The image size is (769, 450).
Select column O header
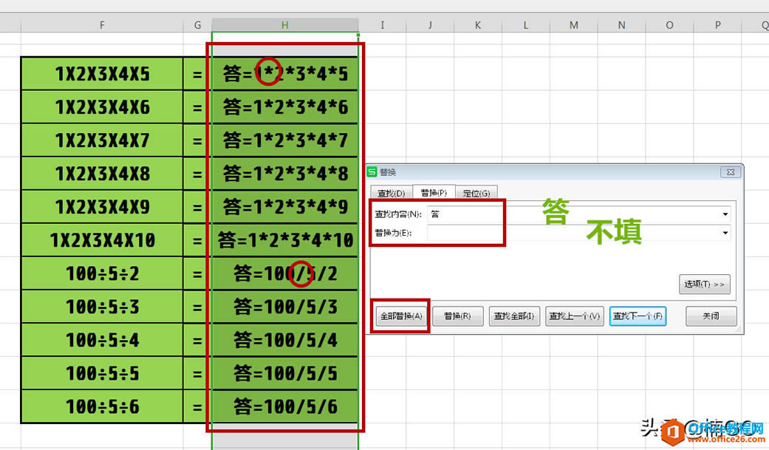coord(669,25)
